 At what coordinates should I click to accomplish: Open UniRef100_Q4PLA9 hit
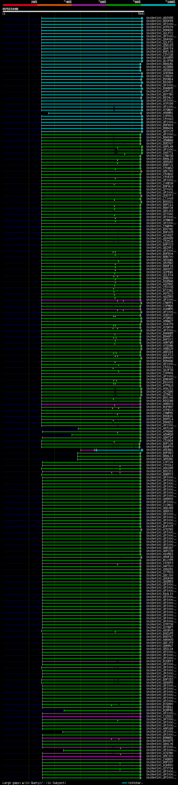[160, 146]
